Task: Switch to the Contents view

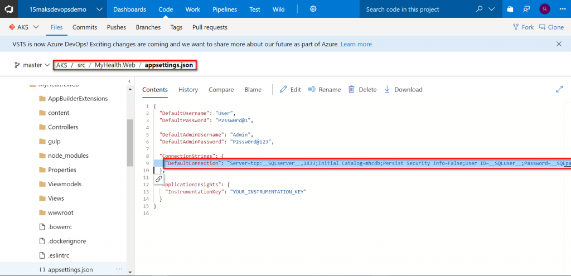Action: click(155, 90)
